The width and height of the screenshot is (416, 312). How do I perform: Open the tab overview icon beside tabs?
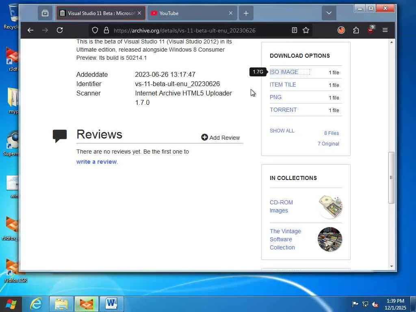tap(45, 13)
